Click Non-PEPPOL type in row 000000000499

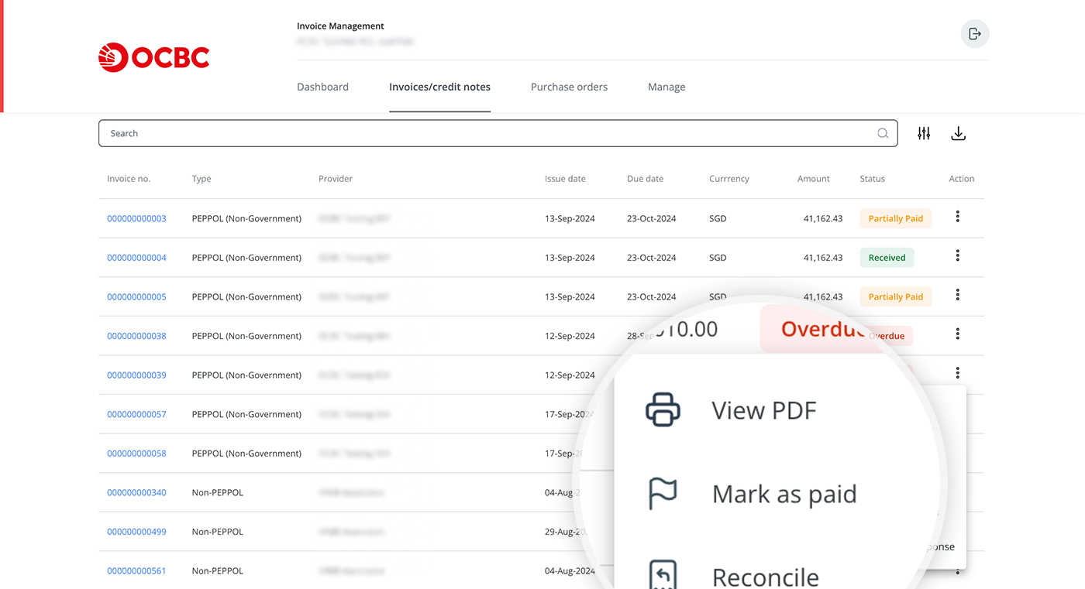click(218, 532)
